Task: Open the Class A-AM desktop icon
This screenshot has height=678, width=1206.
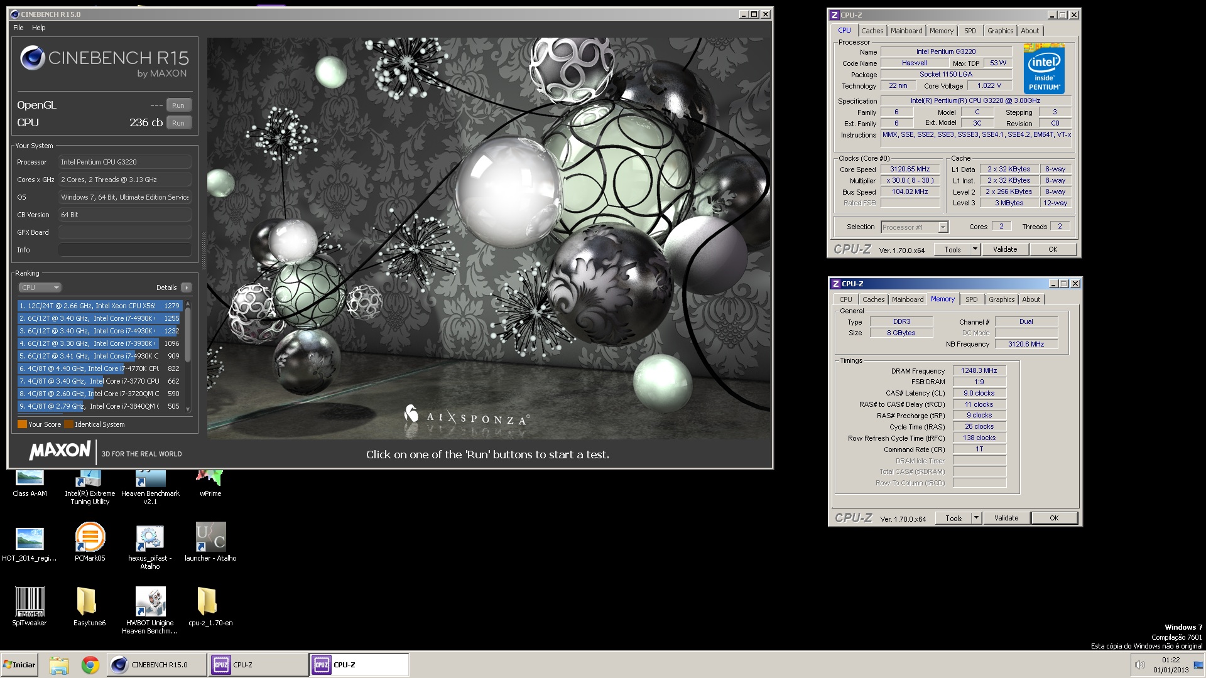Action: tap(30, 483)
